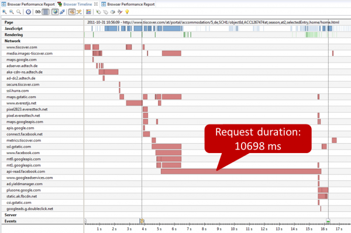
Task: Select secure.tiscover.com host row
Action: pos(43,85)
